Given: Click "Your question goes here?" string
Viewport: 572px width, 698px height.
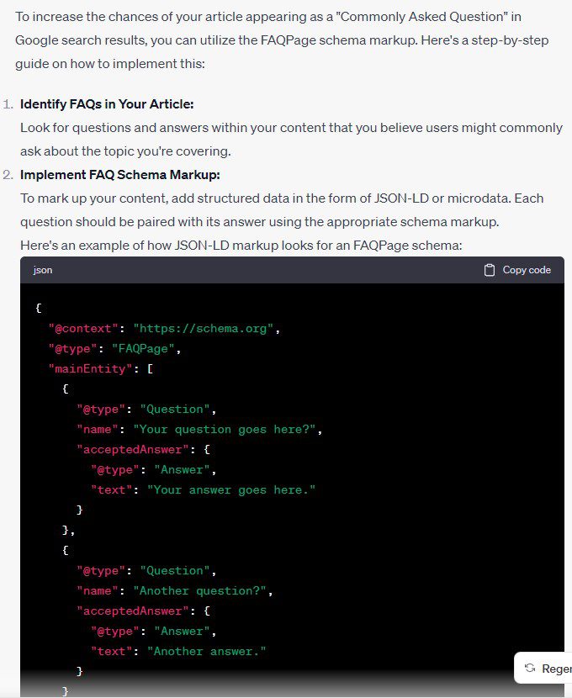Looking at the screenshot, I should (225, 430).
